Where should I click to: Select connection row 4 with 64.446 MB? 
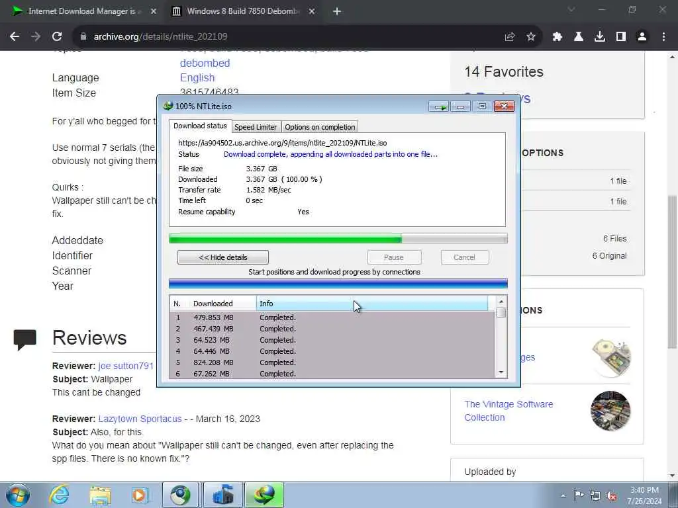(x=332, y=351)
